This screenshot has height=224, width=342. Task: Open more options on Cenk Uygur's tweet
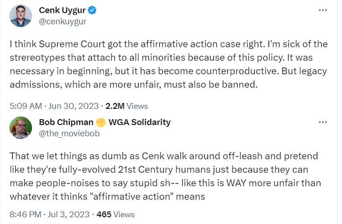(323, 10)
